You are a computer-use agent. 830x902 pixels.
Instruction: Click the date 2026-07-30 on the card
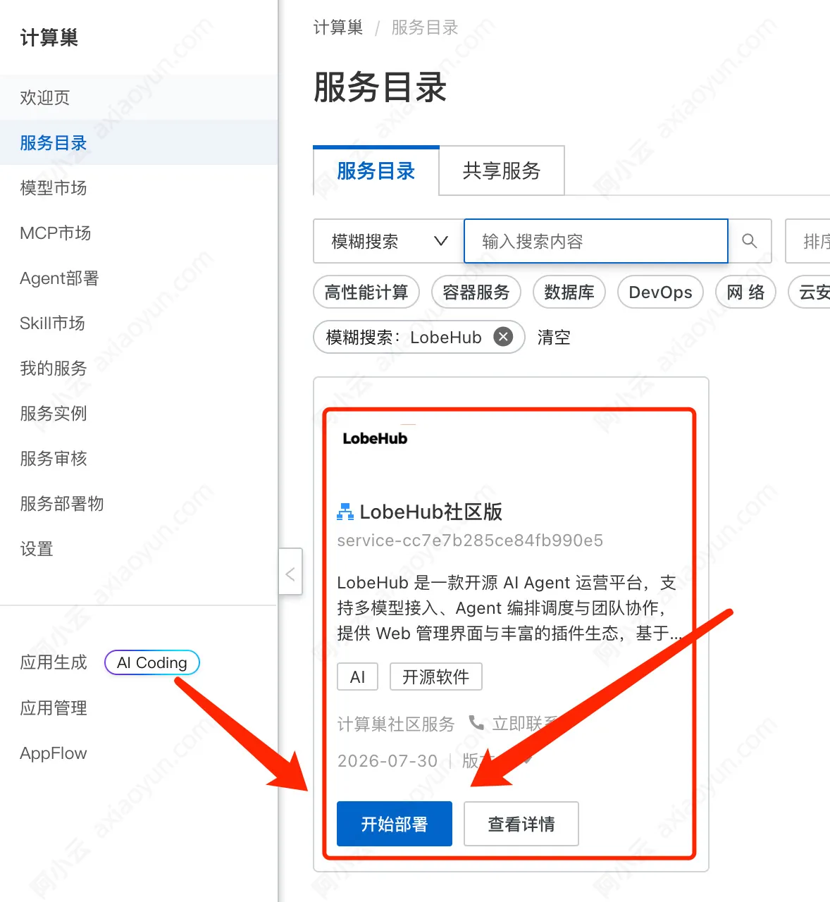click(x=388, y=761)
